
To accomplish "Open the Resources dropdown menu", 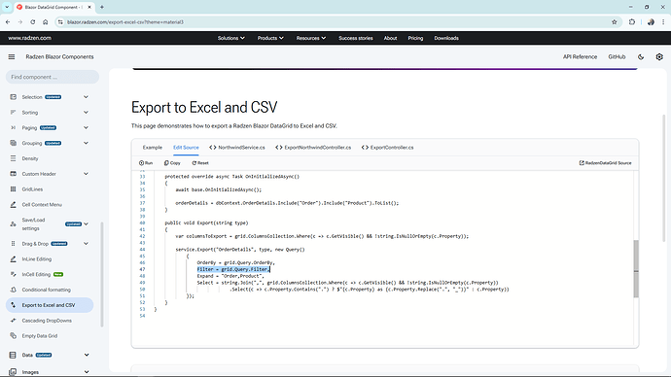I will tap(311, 38).
